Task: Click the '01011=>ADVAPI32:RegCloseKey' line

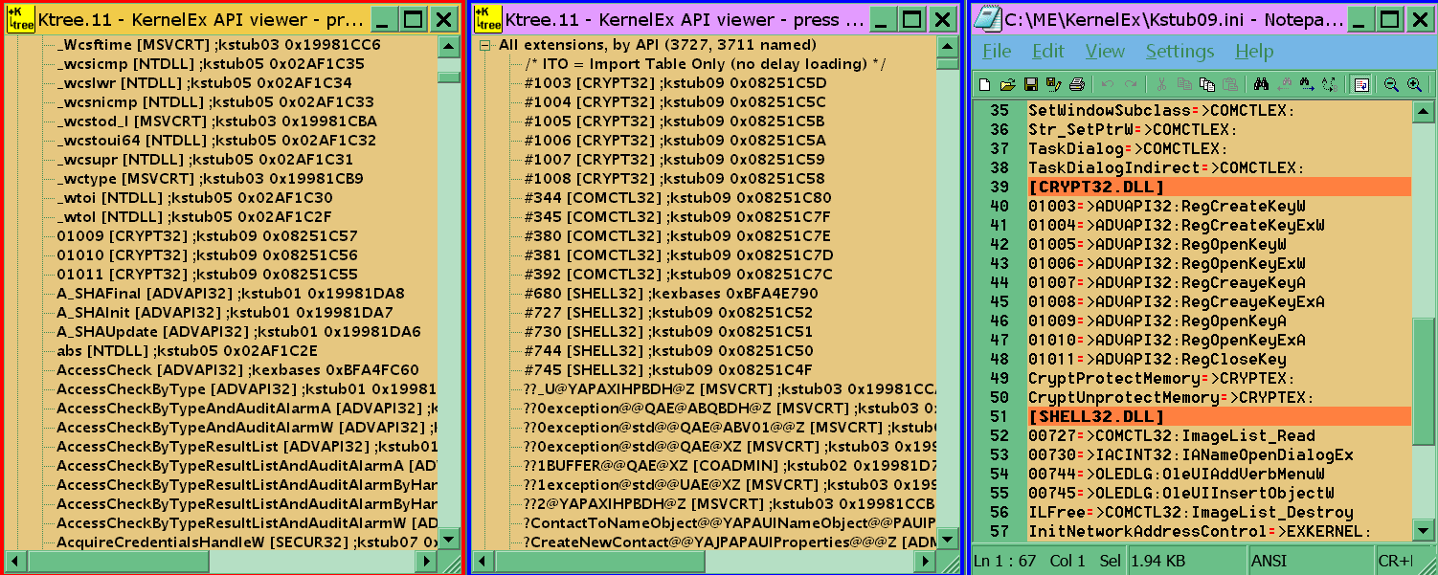Action: (1157, 360)
